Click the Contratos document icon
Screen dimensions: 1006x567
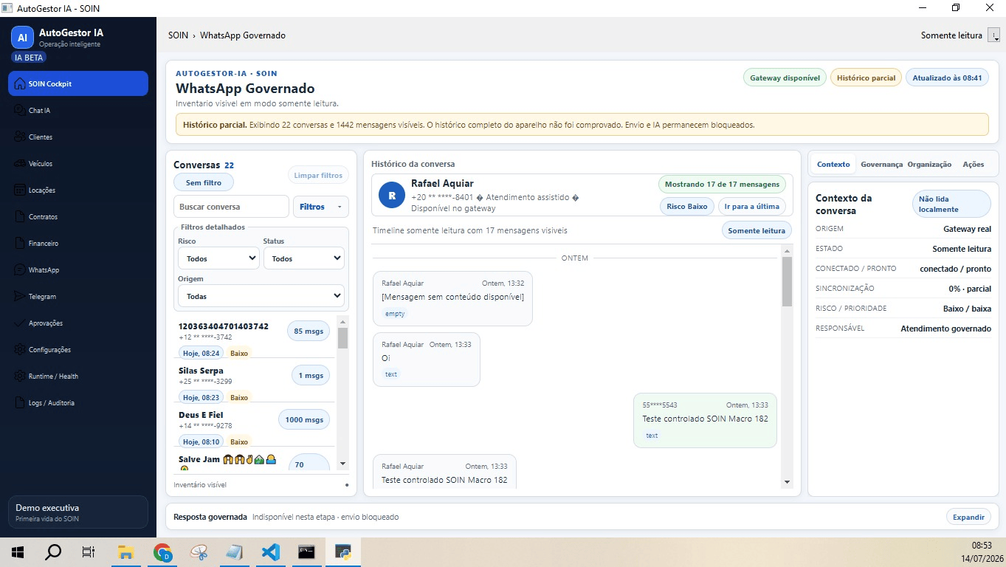coord(21,216)
